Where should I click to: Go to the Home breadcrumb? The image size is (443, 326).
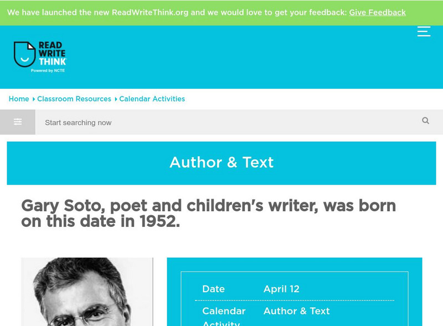(19, 99)
